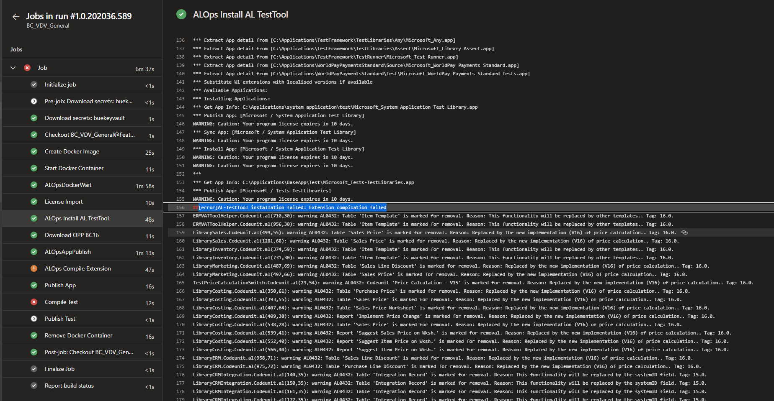
Task: Select the Remove Docker Container step
Action: coord(82,335)
